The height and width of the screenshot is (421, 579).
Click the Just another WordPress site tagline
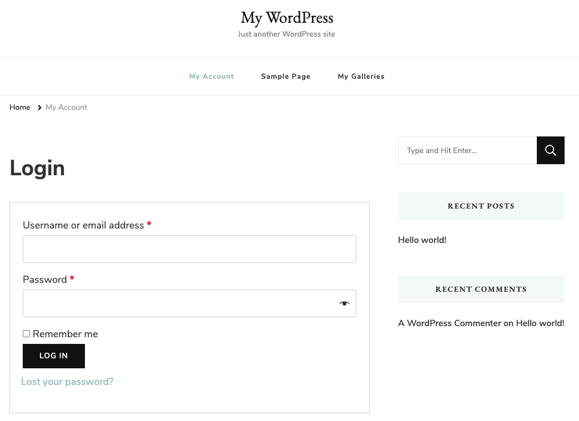click(286, 34)
